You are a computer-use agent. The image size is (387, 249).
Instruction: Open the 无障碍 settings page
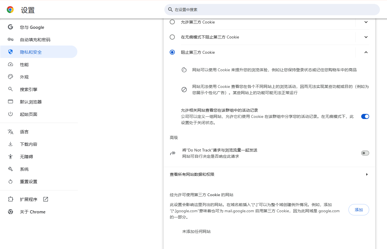click(39, 157)
